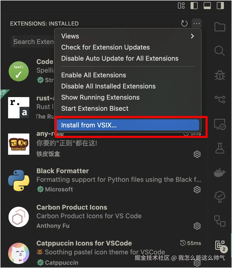
Task: Expand the Views submenu
Action: point(128,36)
